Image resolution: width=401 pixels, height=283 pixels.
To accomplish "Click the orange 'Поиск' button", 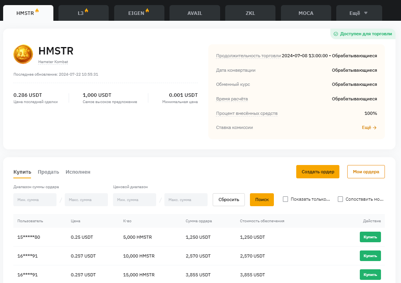I will (262, 200).
